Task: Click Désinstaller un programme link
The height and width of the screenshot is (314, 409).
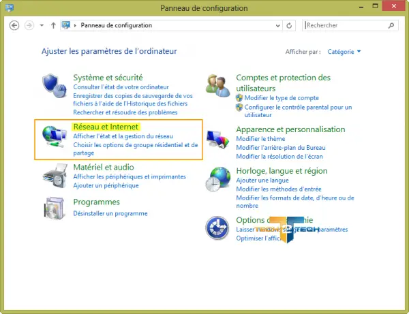Action: tap(110, 213)
